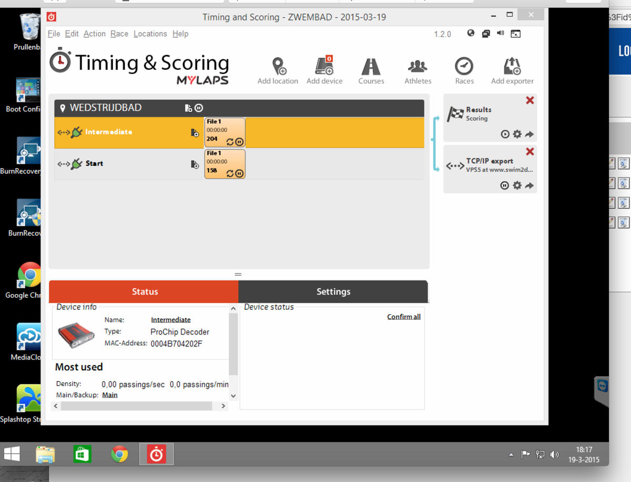Screen dimensions: 631x482
Task: Click the Intermediate device name link
Action: coord(171,320)
